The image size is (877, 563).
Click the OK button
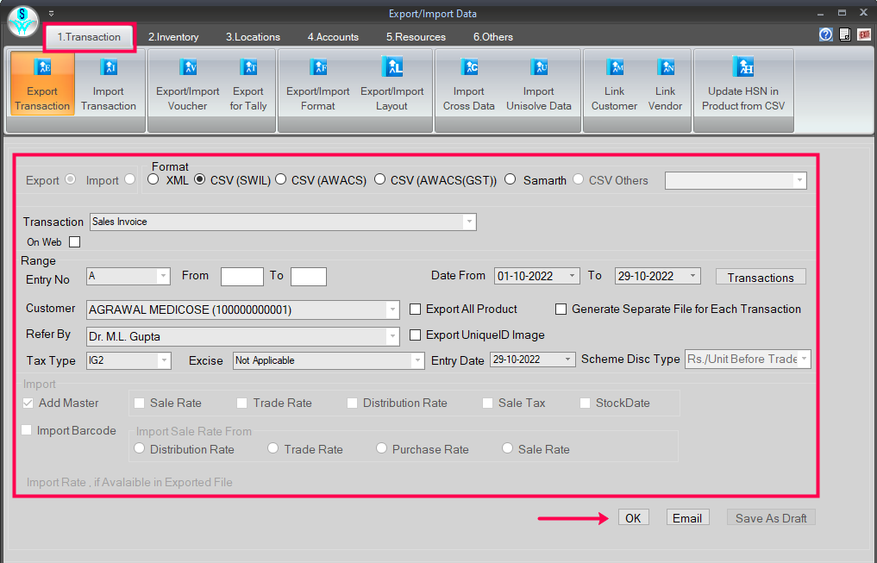(633, 517)
